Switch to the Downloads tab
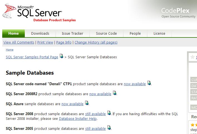The height and width of the screenshot is (134, 197). tap(40, 34)
